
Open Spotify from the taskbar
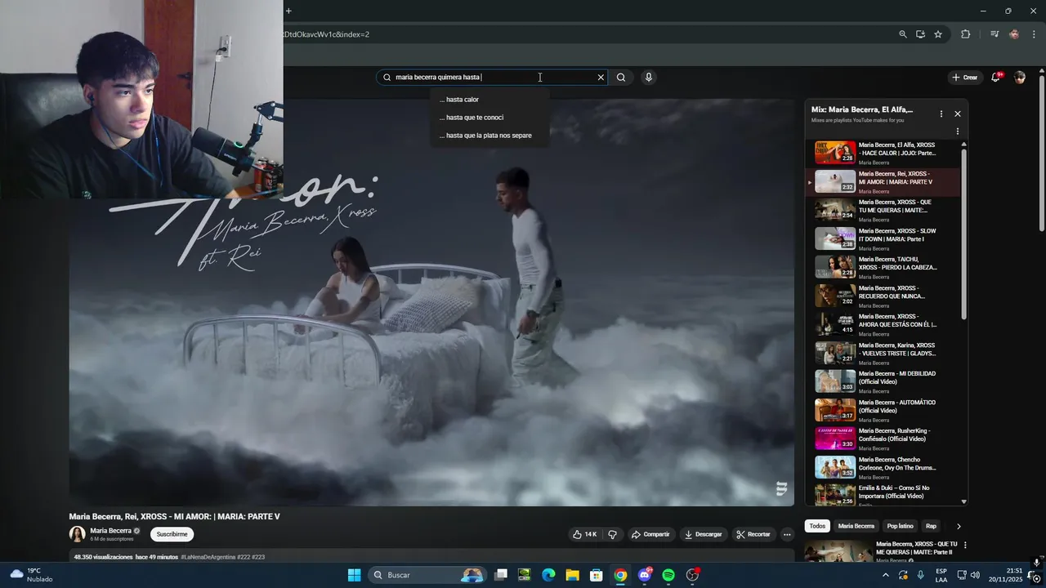click(x=668, y=575)
